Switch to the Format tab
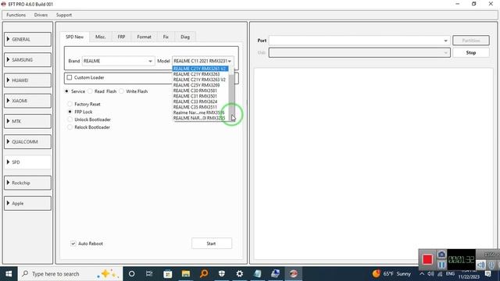 (144, 37)
